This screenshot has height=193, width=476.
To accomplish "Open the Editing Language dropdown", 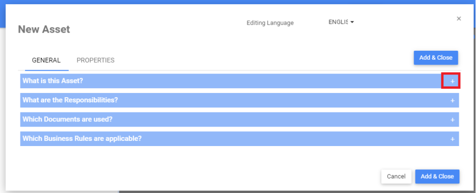I will pos(341,22).
